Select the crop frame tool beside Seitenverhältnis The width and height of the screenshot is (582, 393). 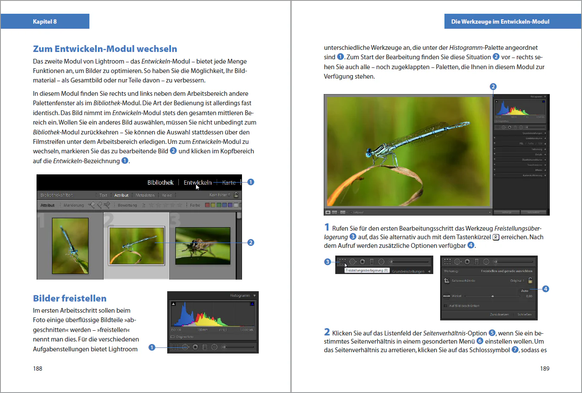pyautogui.click(x=447, y=281)
